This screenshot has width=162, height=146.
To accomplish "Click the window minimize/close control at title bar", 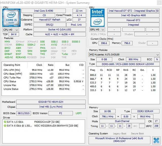I will click(x=159, y=3).
